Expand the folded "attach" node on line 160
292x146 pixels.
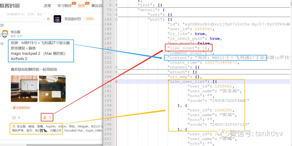click(x=116, y=72)
